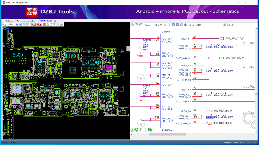Zoom in on the PCB layout view

(x=17, y=24)
